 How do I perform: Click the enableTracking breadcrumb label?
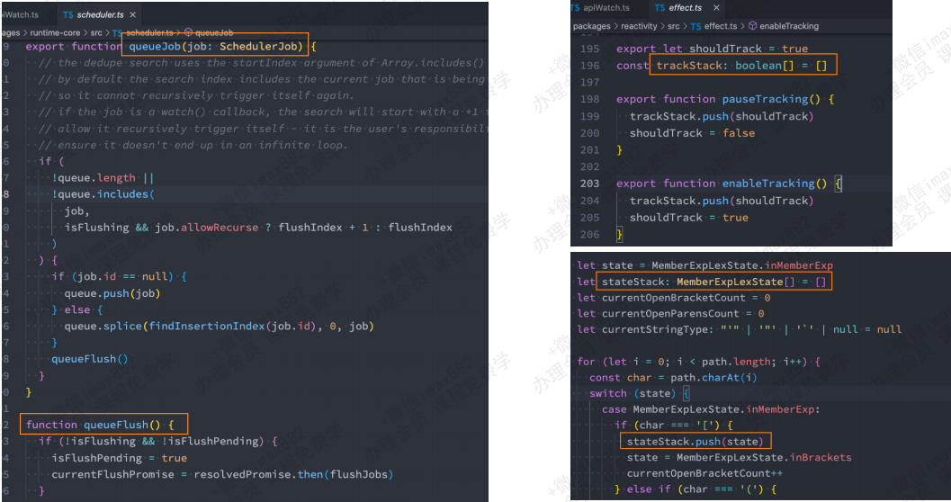(x=790, y=27)
